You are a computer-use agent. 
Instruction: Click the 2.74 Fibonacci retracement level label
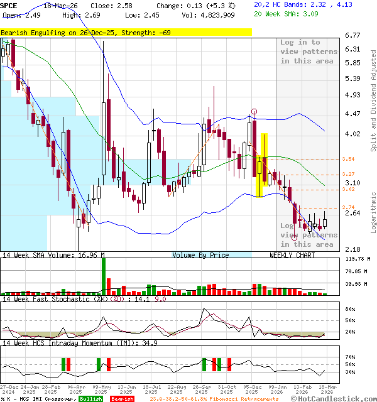[349, 207]
